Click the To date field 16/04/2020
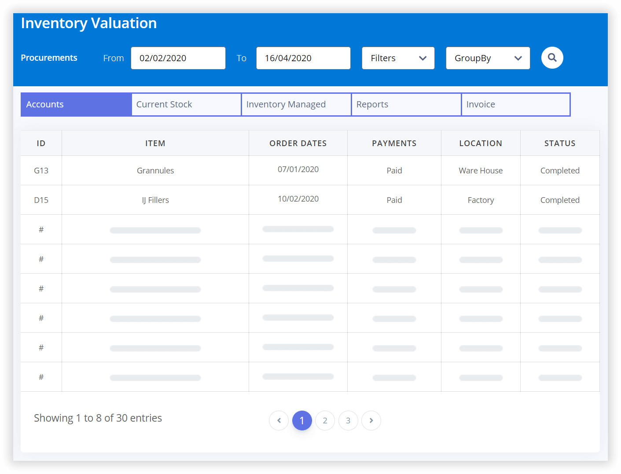 pyautogui.click(x=303, y=58)
